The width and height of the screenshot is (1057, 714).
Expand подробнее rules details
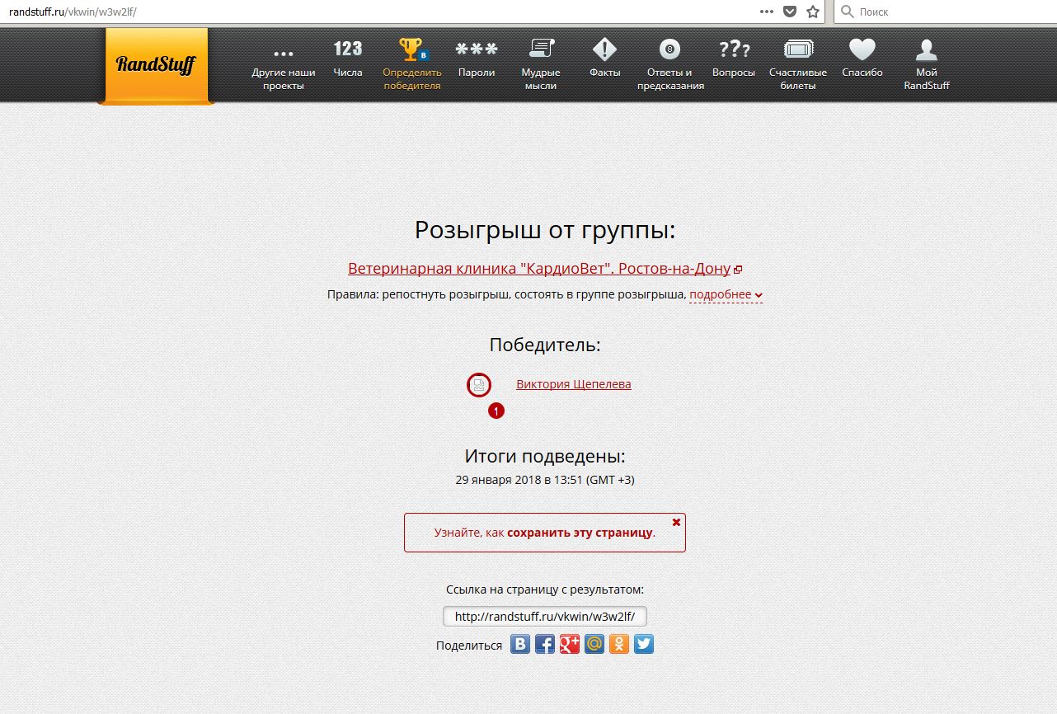click(x=726, y=294)
